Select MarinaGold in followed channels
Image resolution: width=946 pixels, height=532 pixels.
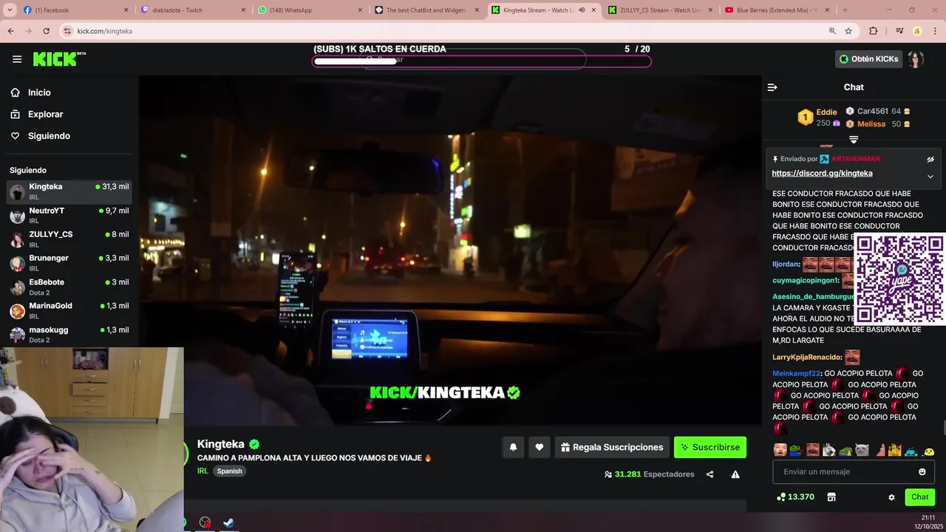point(69,311)
